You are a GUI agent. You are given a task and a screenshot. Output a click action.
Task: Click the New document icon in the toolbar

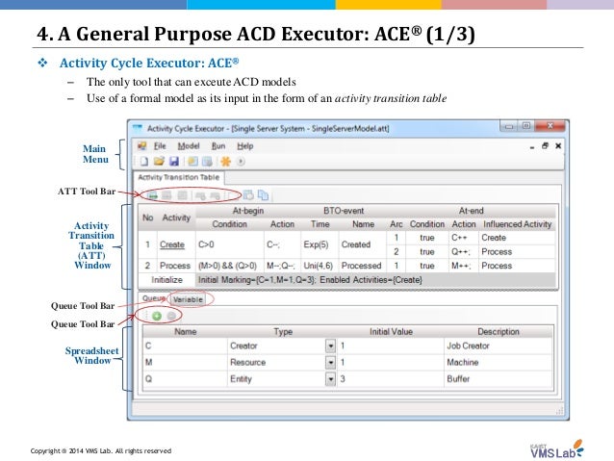[144, 162]
